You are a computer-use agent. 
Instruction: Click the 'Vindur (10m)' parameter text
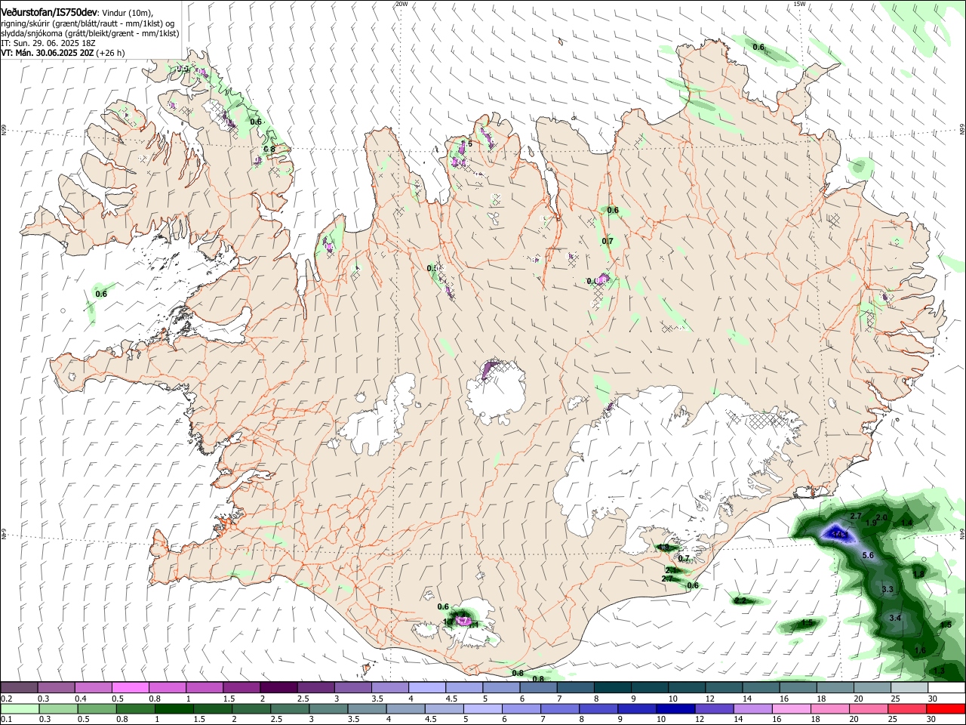127,14
